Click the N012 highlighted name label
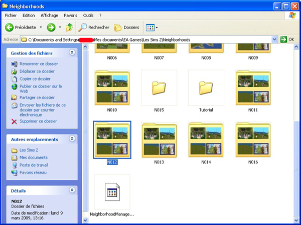301x225 pixels. [x=112, y=162]
